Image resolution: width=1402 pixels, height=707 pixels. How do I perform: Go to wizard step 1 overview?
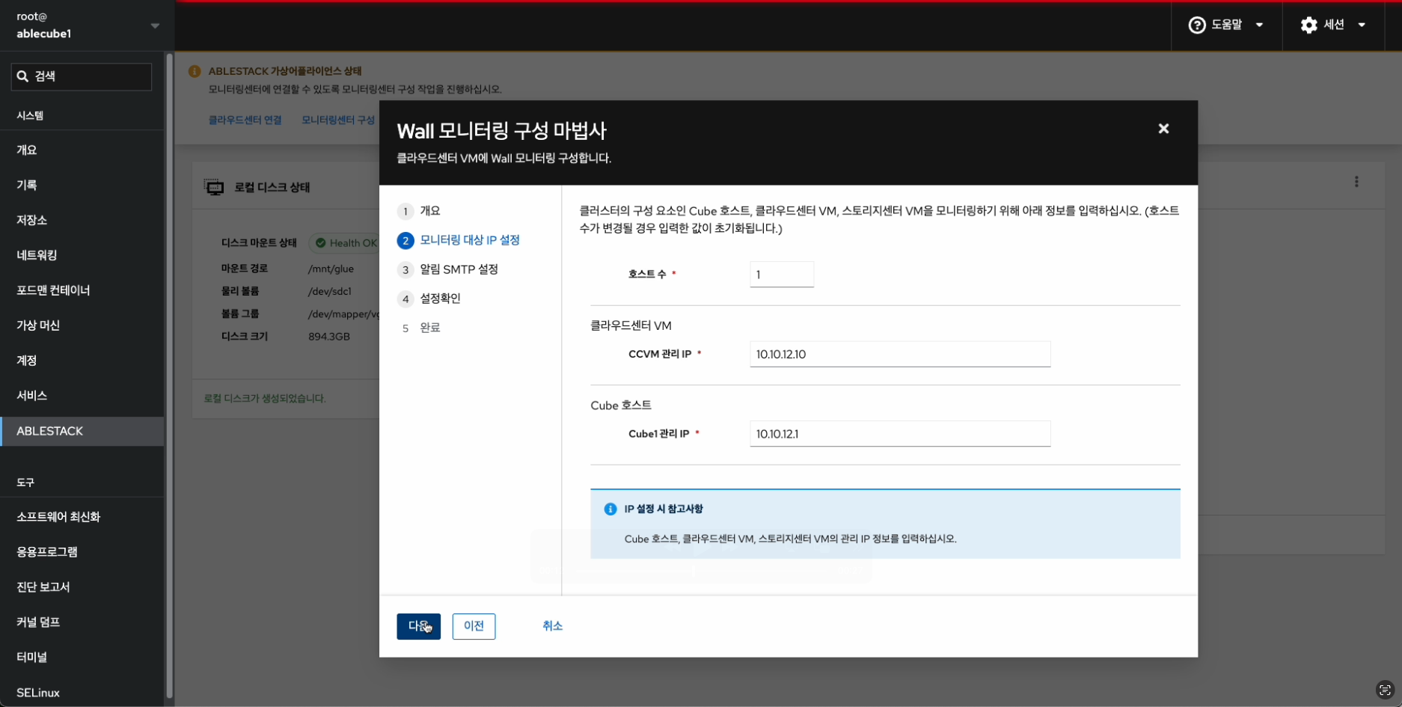(429, 211)
